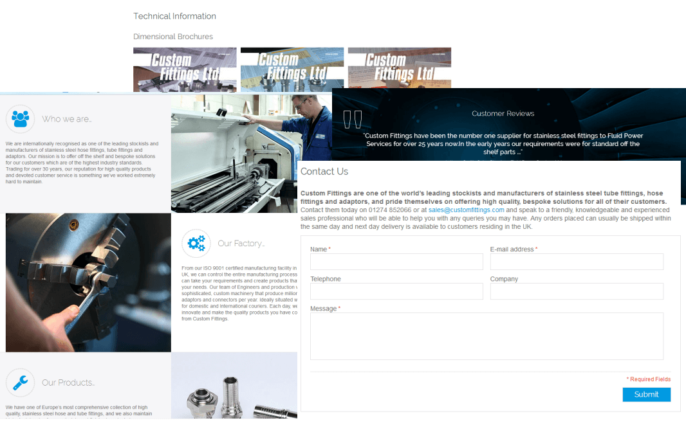
Task: Open the sales@customfittings.com email link
Action: (x=466, y=210)
